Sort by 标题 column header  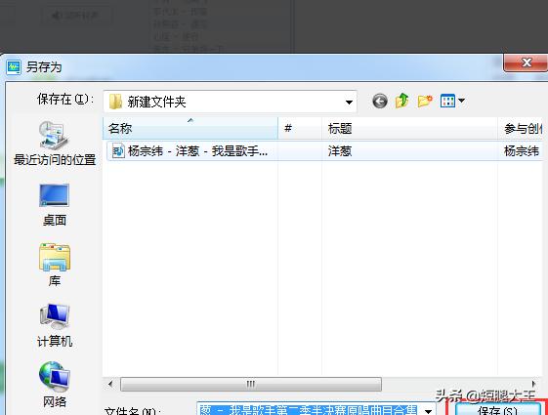(409, 129)
